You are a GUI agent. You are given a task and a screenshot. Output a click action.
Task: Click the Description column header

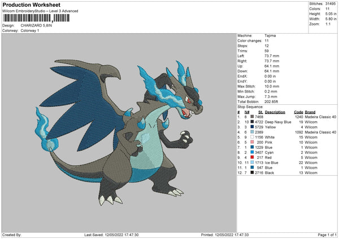[x=275, y=112]
